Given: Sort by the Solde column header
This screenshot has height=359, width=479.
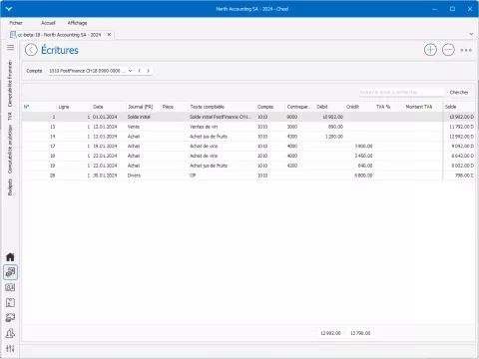Looking at the screenshot, I should pyautogui.click(x=459, y=107).
